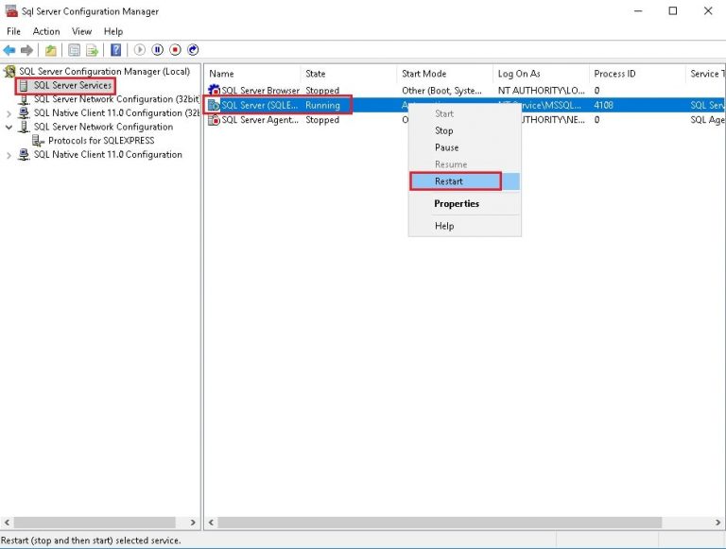Expand the bottom SQL Native Client 11.0 Configuration node
This screenshot has width=726, height=549.
9,155
